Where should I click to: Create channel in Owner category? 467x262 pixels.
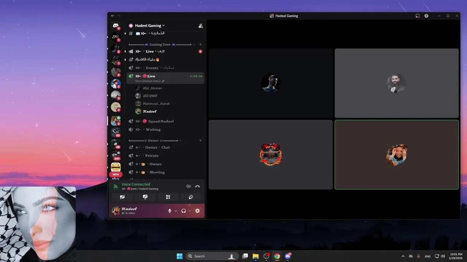[x=200, y=140]
